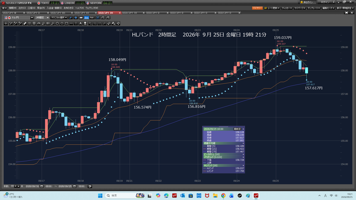Select the rectangle drawing tool

pyautogui.click(x=66, y=23)
